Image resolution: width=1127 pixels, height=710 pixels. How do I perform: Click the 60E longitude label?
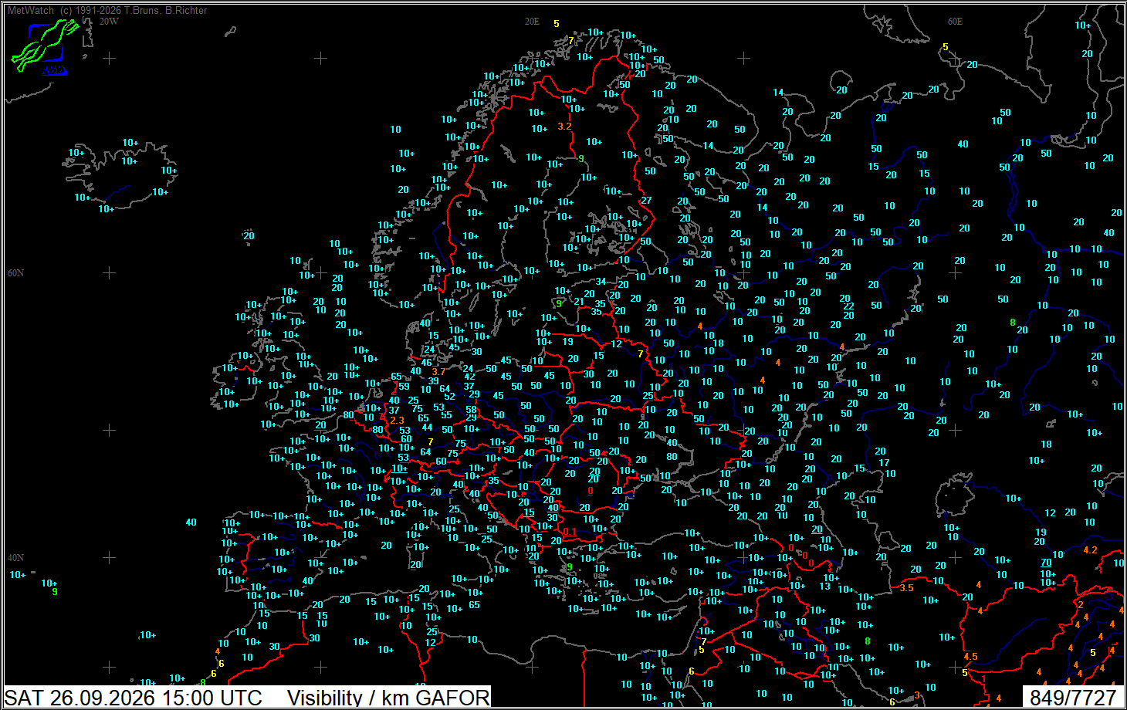tap(956, 22)
